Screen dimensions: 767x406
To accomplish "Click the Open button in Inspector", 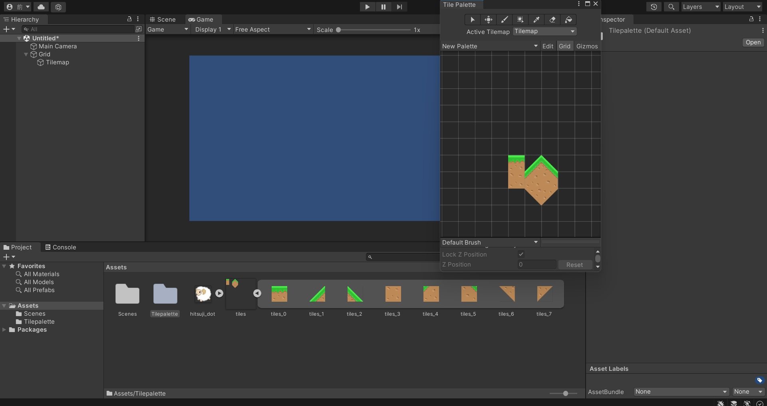I will coord(753,42).
